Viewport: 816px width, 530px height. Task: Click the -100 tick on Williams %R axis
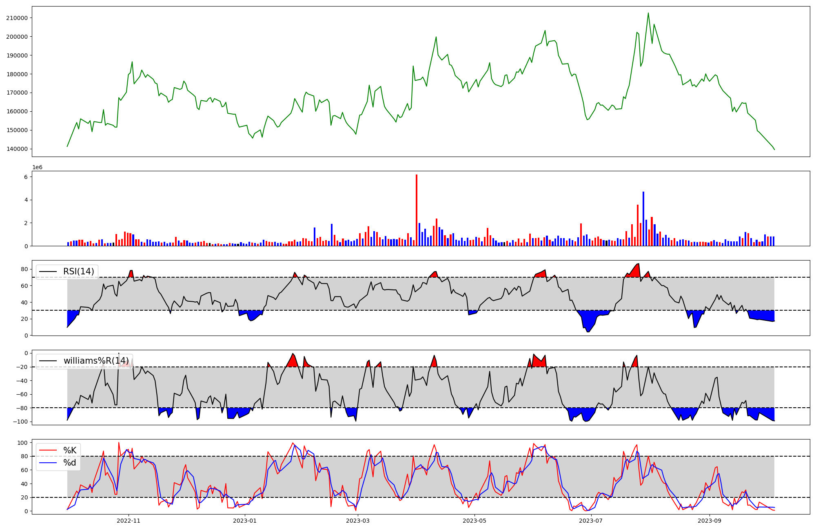click(x=20, y=422)
